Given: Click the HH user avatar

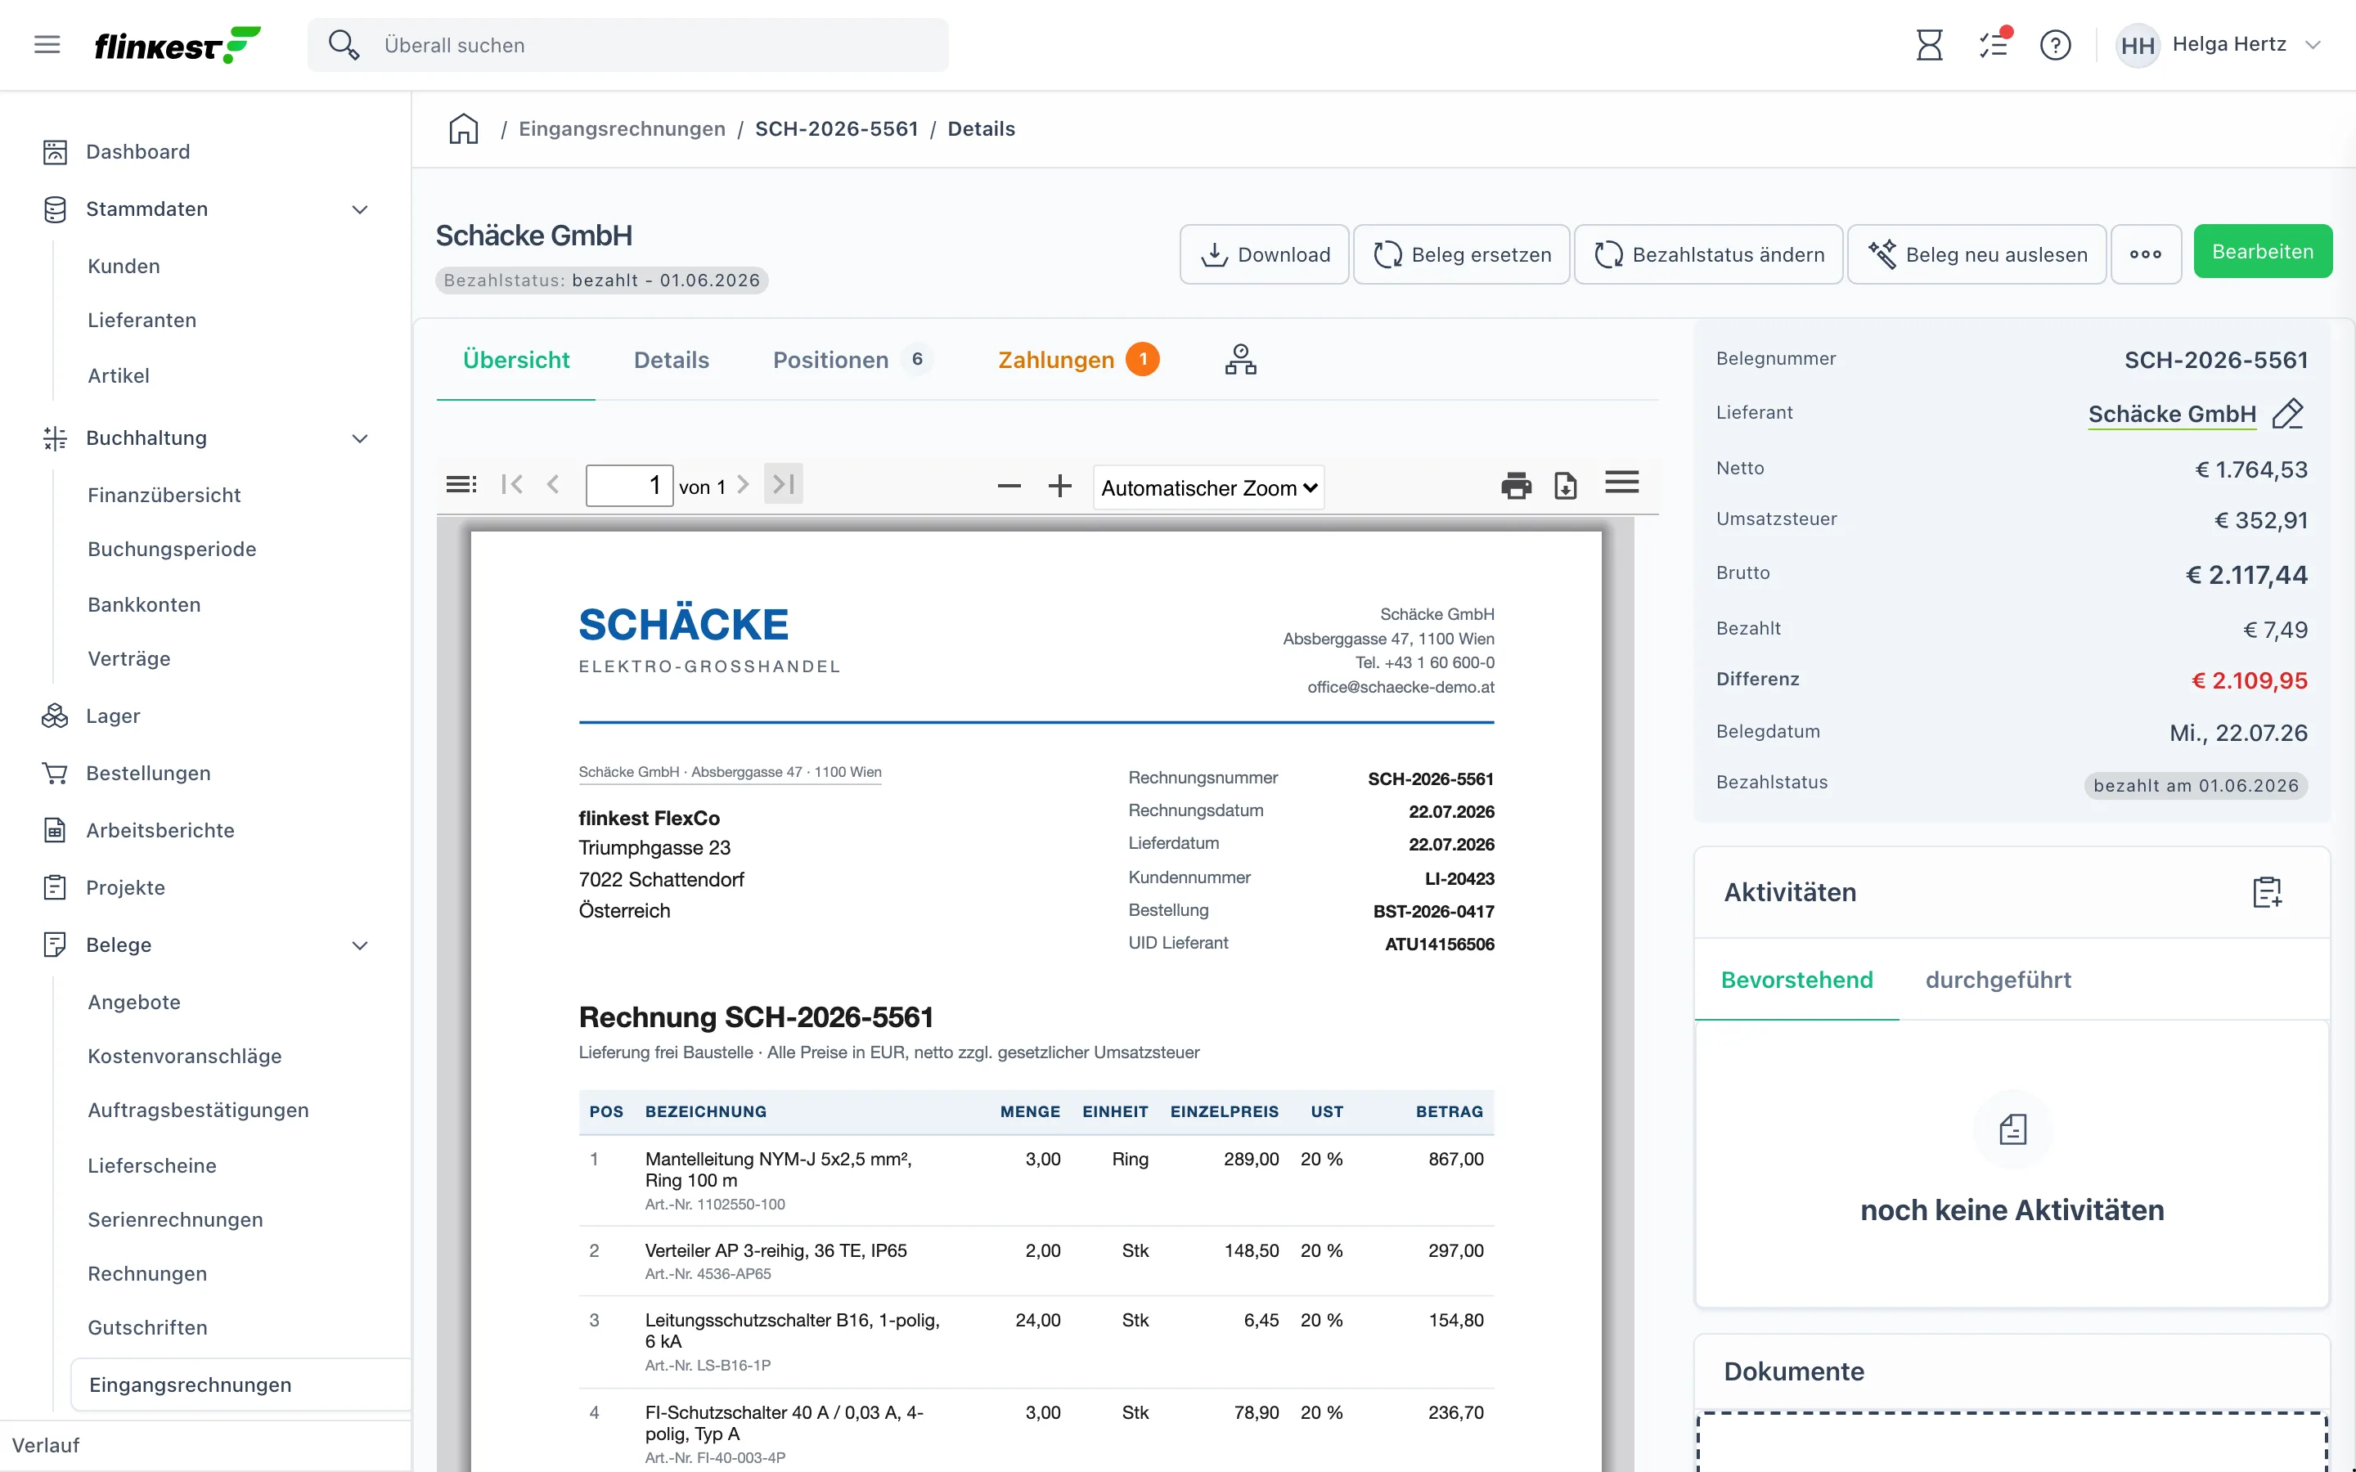Looking at the screenshot, I should (x=2137, y=45).
